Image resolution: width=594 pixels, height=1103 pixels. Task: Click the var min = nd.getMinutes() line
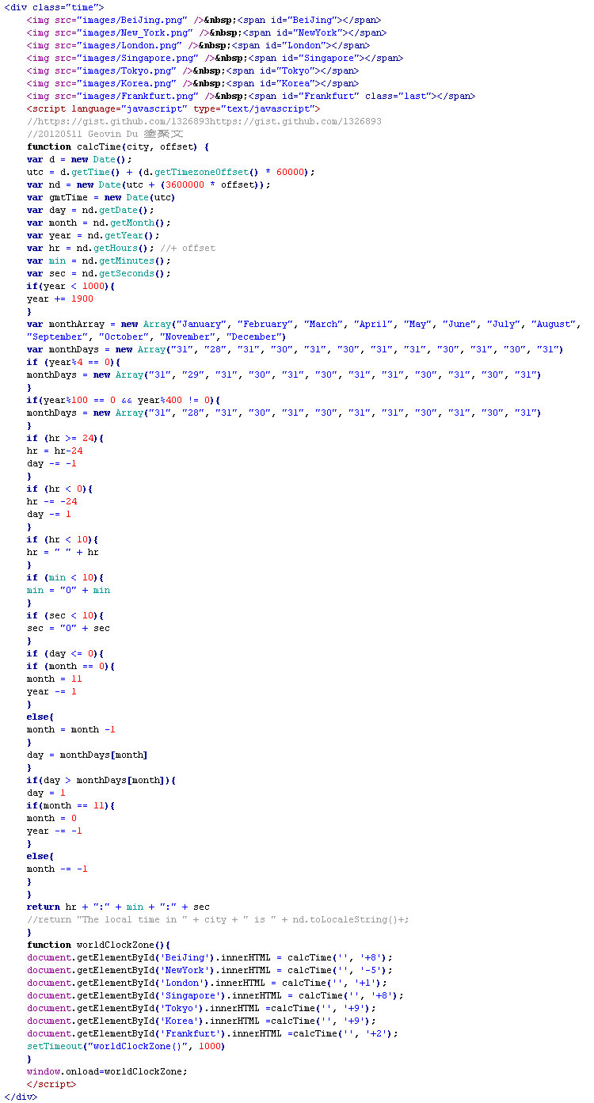tap(99, 261)
